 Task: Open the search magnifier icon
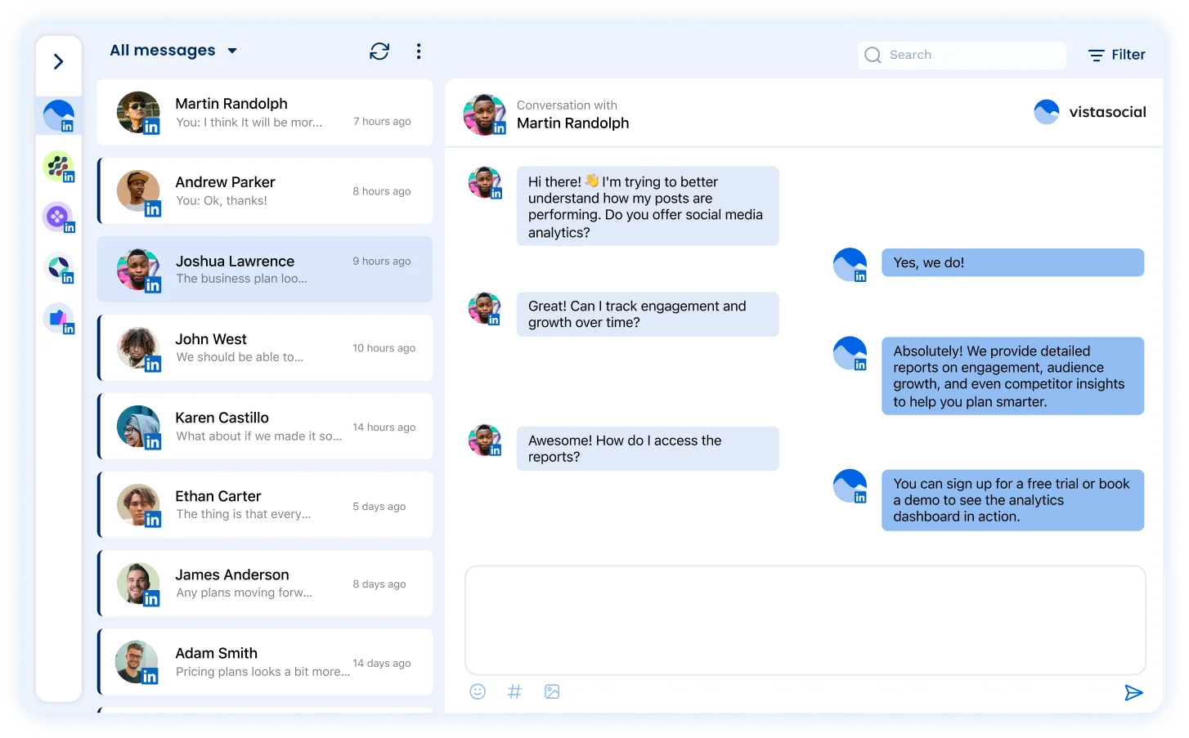(x=873, y=55)
